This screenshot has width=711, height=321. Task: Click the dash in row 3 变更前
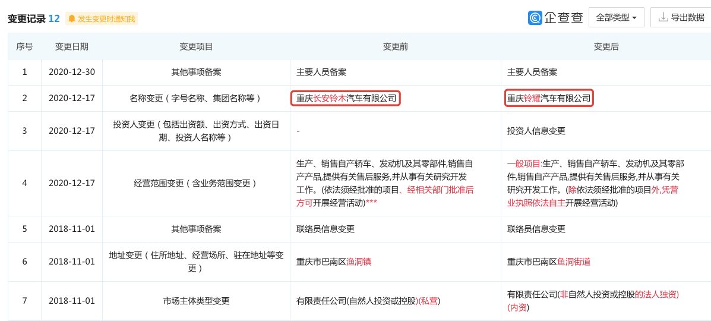(298, 131)
